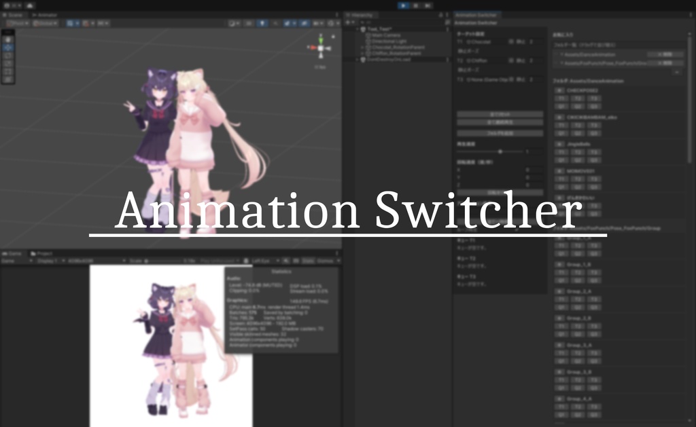Toggle the Stats button in Game view

tap(308, 261)
